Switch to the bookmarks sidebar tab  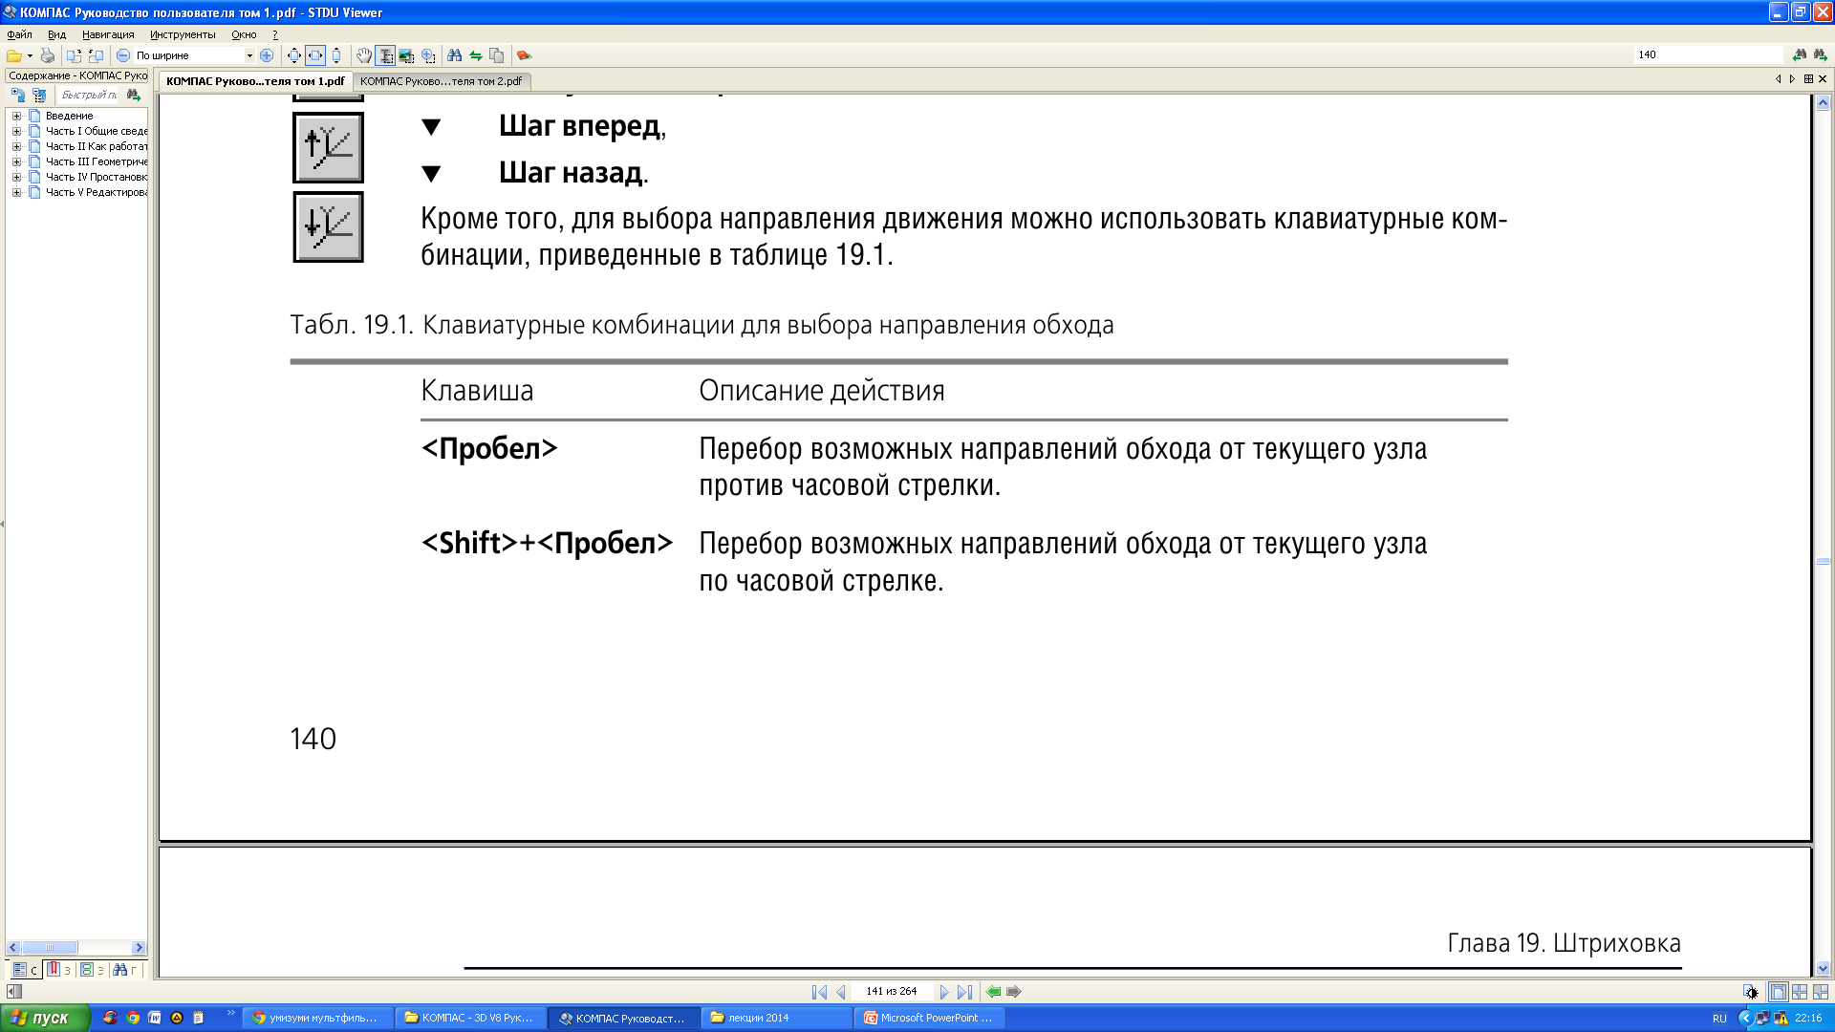point(59,969)
